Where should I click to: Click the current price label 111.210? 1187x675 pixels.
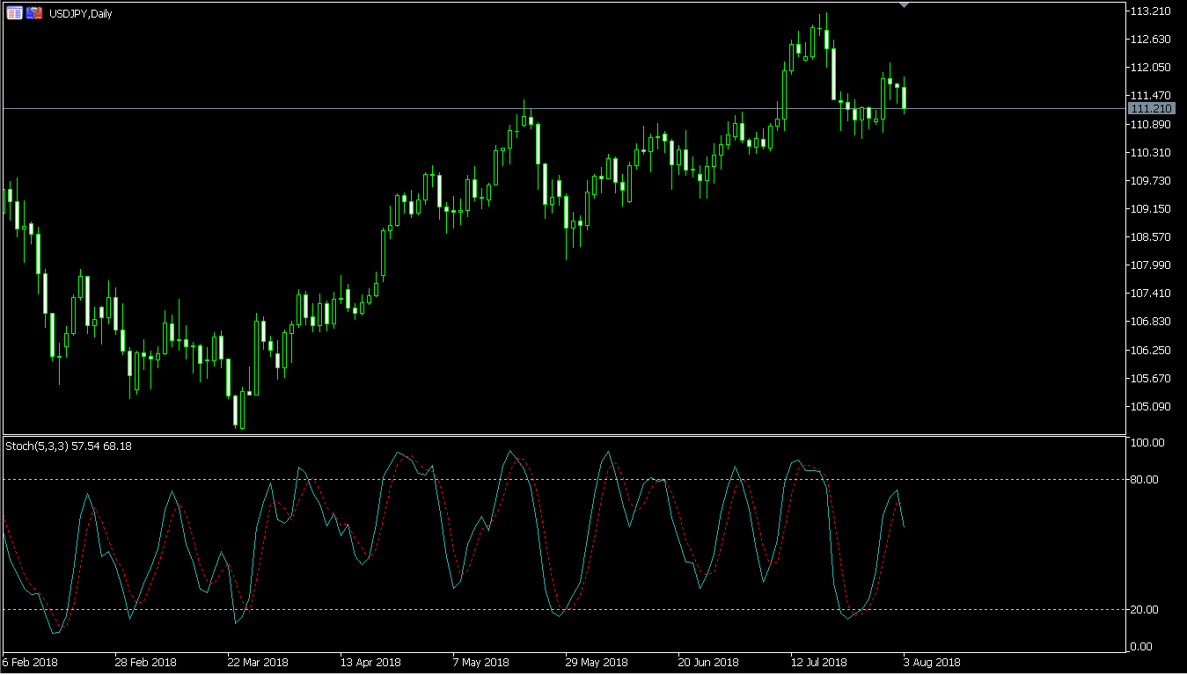click(x=1152, y=108)
